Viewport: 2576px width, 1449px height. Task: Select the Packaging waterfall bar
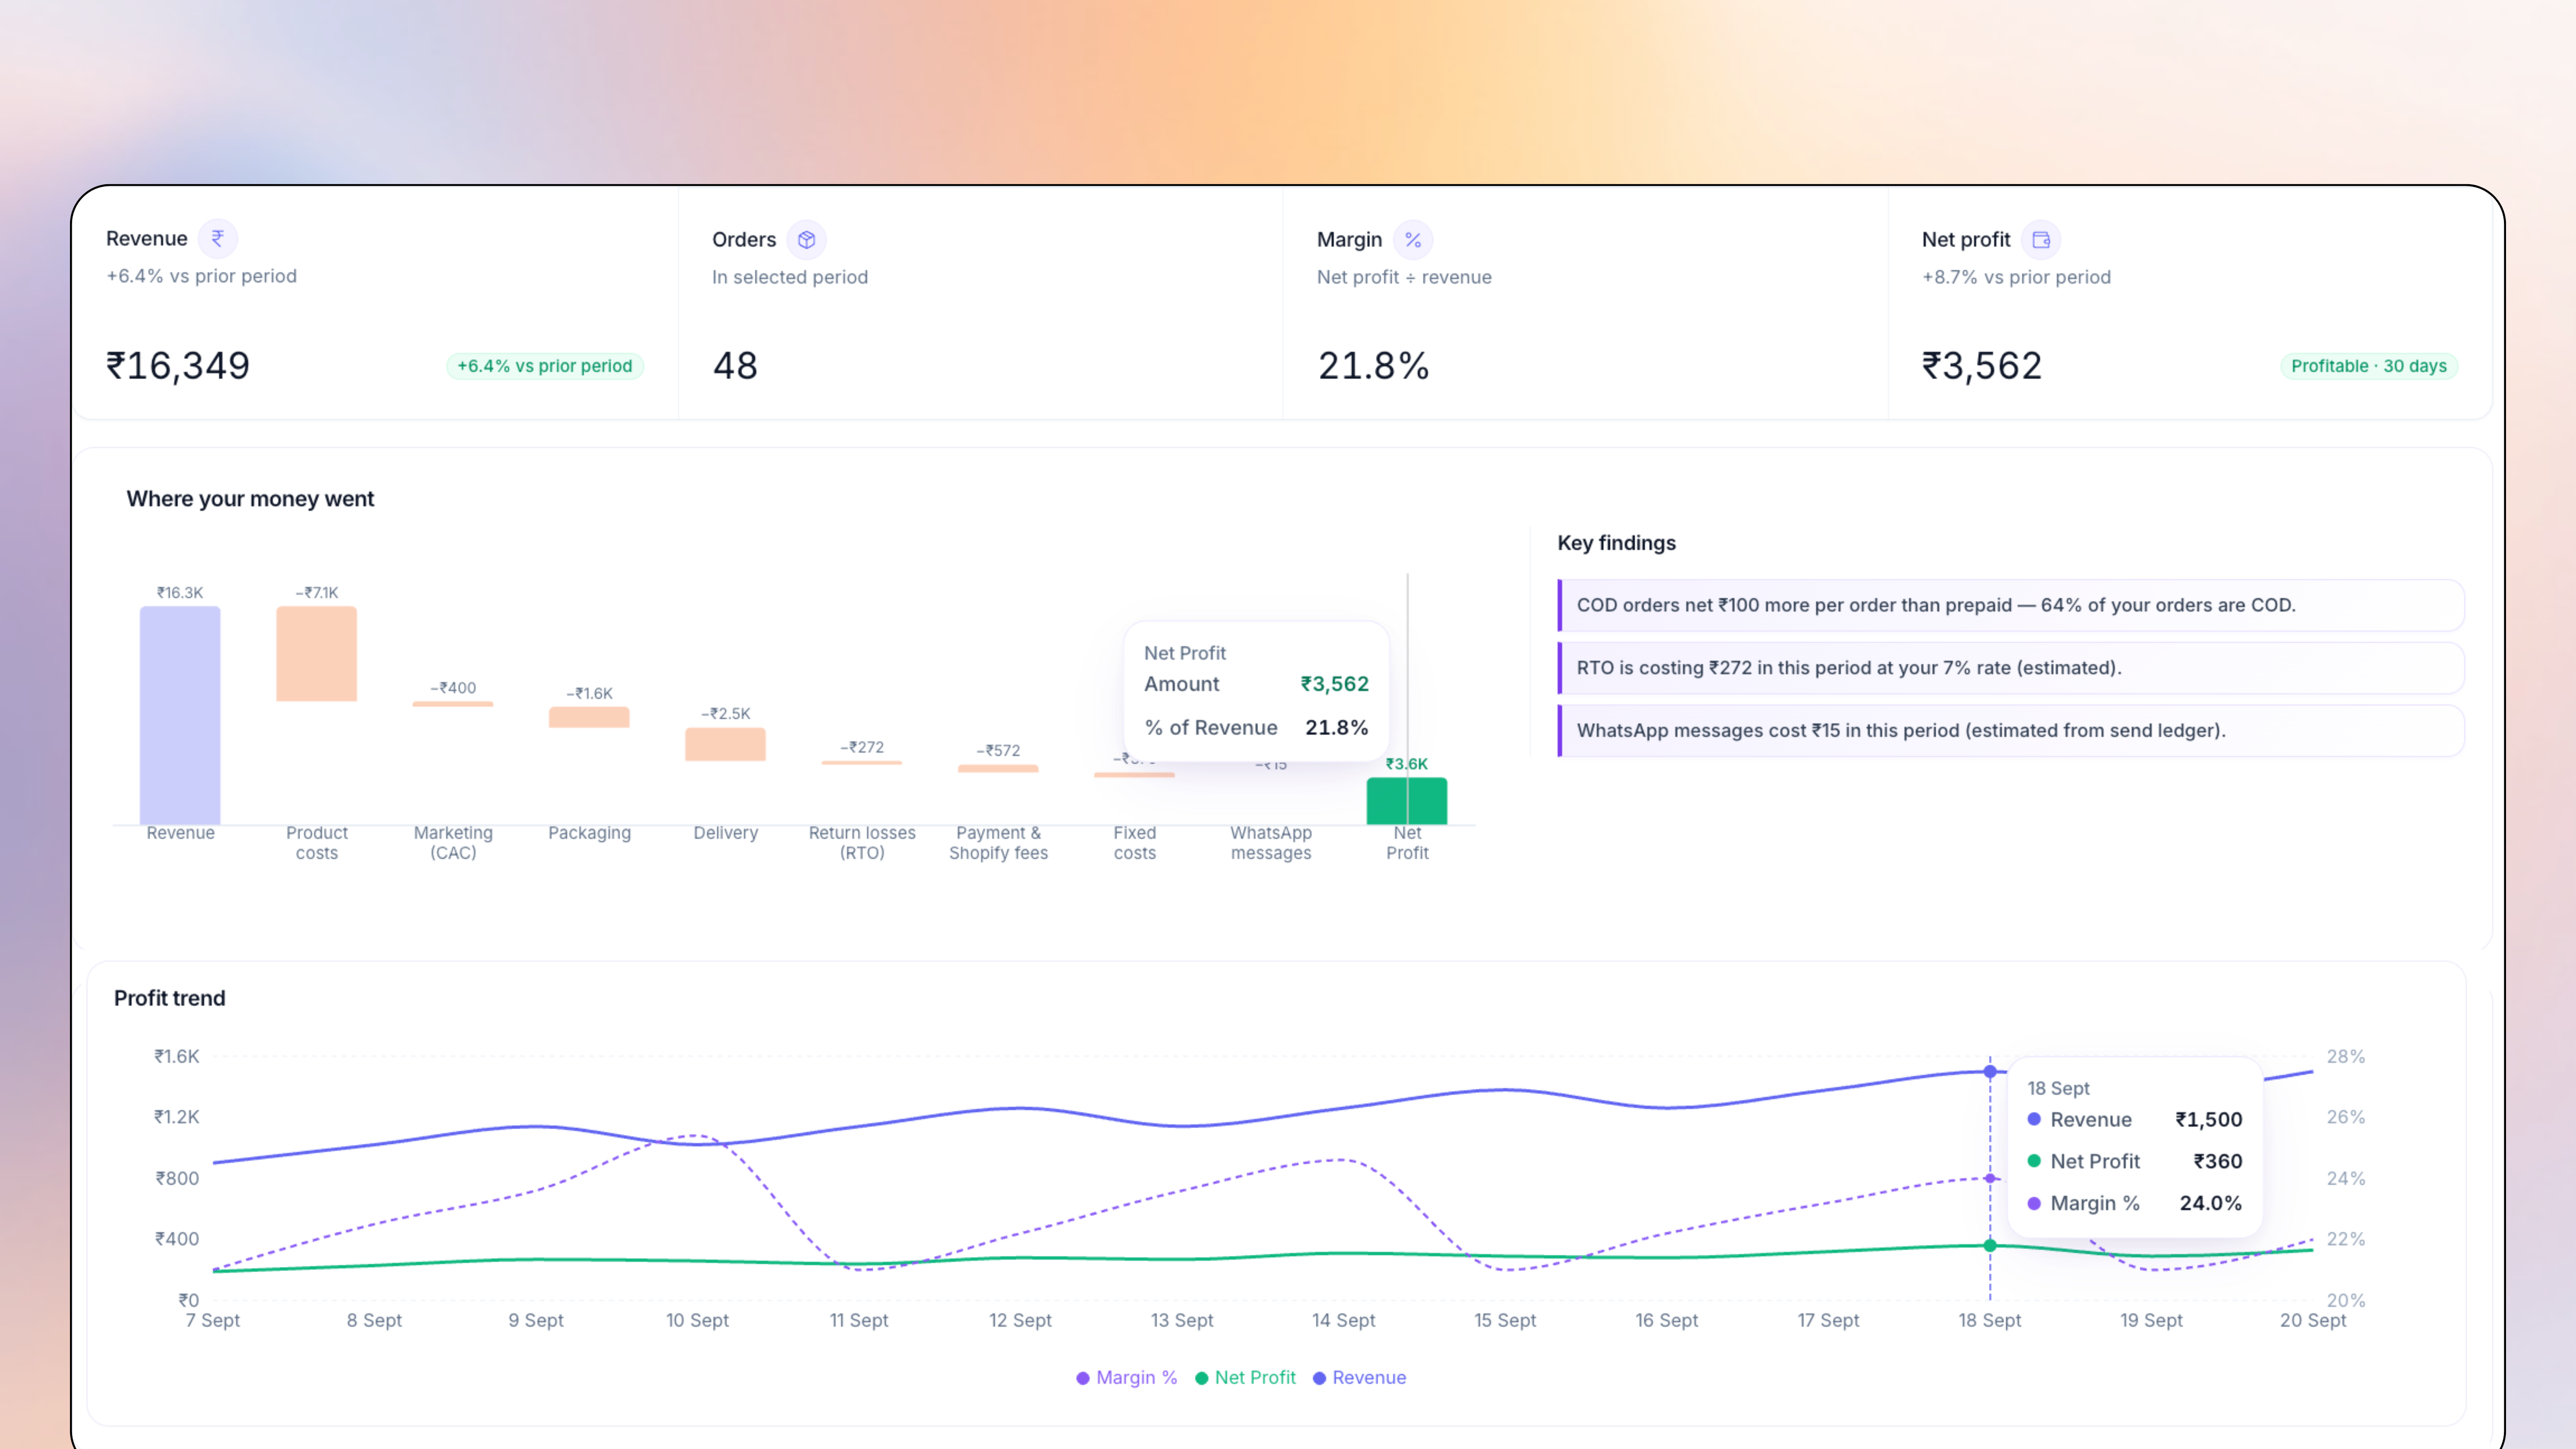(x=589, y=717)
